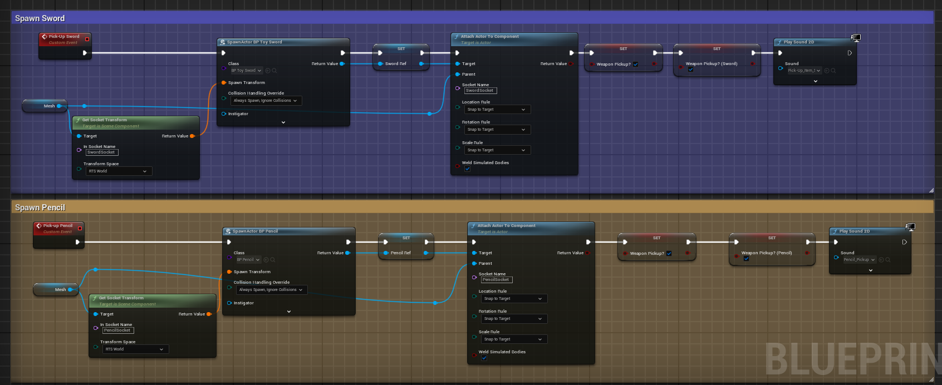Screen dimensions: 942x385
Task: Open Transform Space dropdown in Spawn Pencil
Action: pyautogui.click(x=135, y=349)
